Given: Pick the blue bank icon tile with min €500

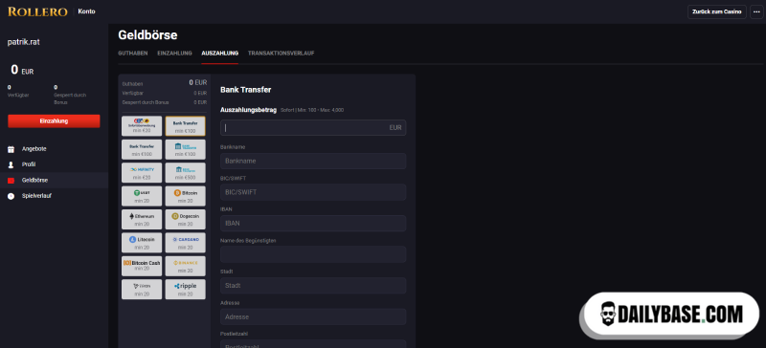Looking at the screenshot, I should (x=185, y=173).
